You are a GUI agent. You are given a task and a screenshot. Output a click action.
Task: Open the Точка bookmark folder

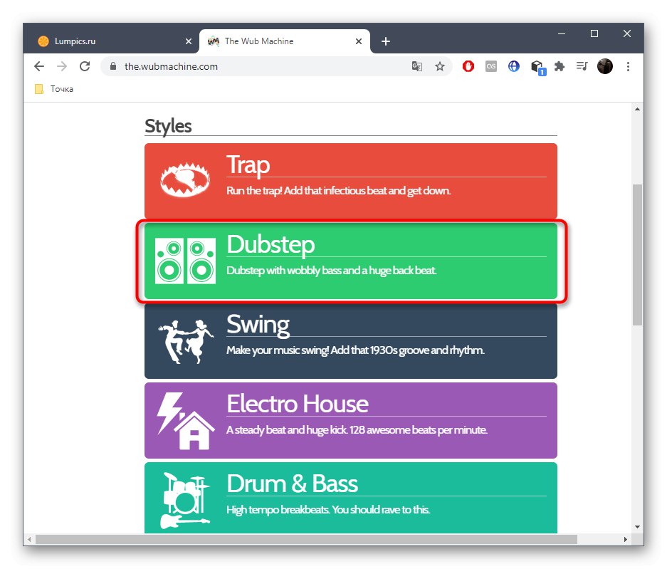[x=54, y=89]
